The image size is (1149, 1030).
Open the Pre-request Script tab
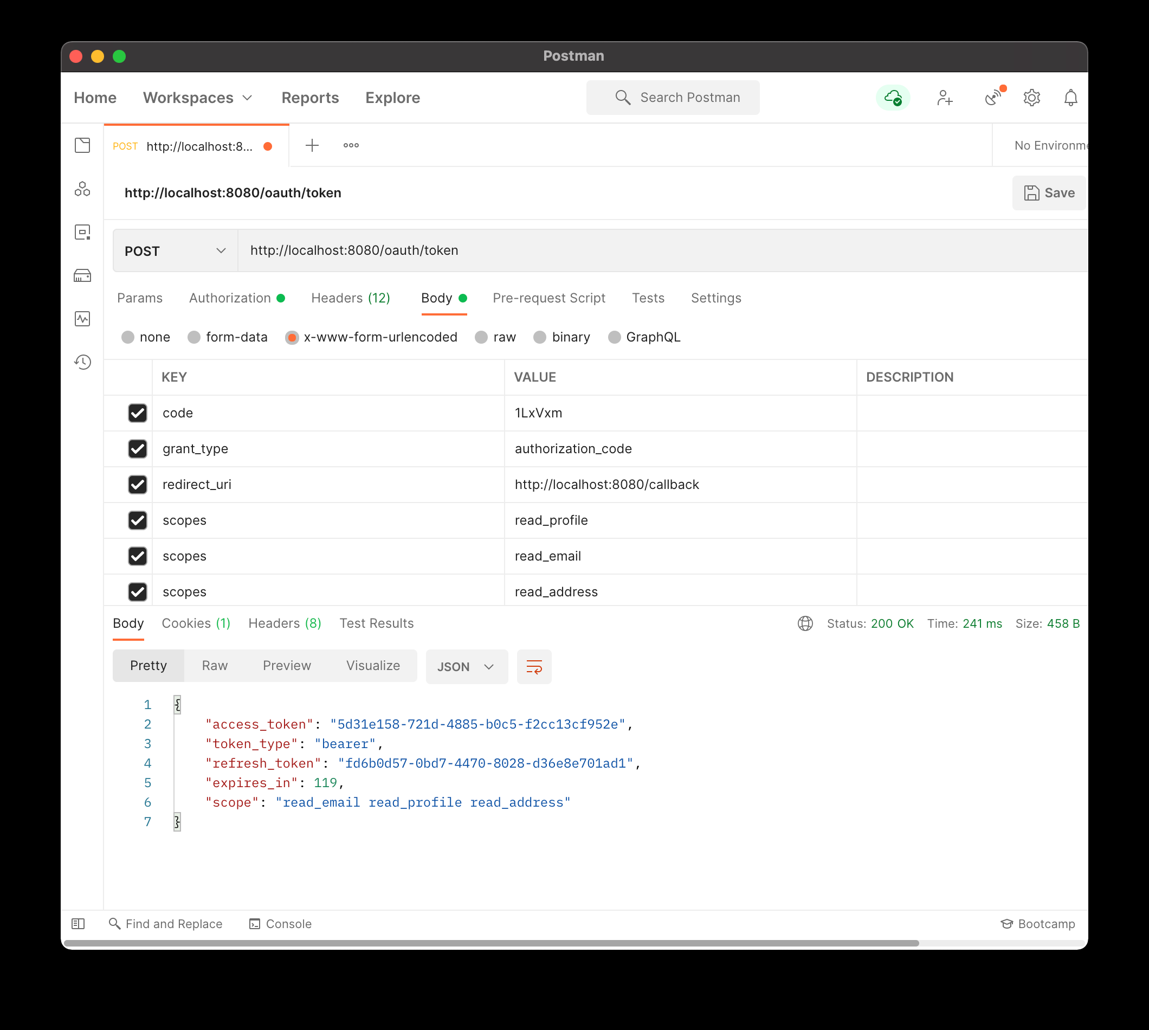pos(549,298)
